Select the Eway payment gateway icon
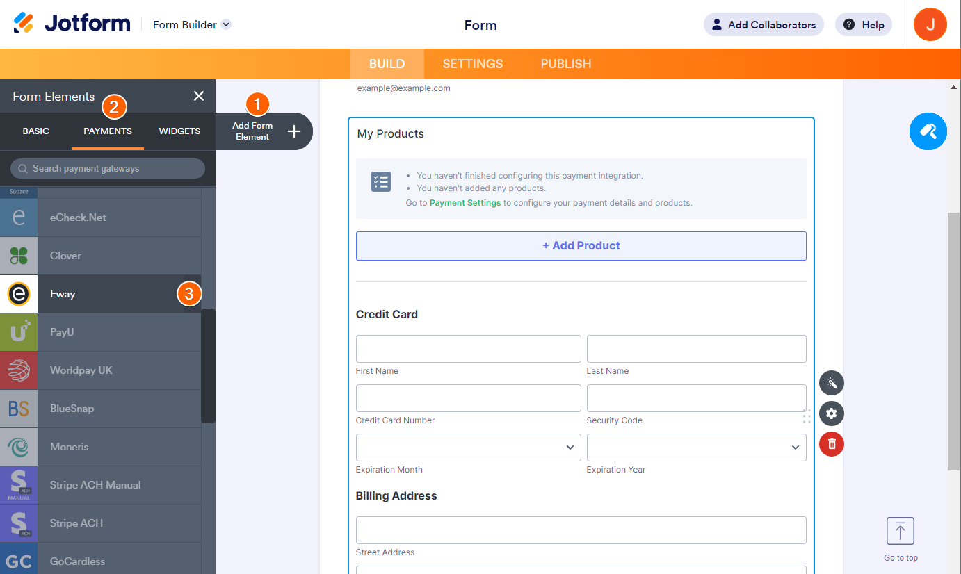The height and width of the screenshot is (574, 961). (19, 294)
